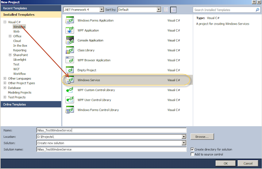Click the WPF Browser Application template icon
The width and height of the screenshot is (262, 169).
[70, 60]
